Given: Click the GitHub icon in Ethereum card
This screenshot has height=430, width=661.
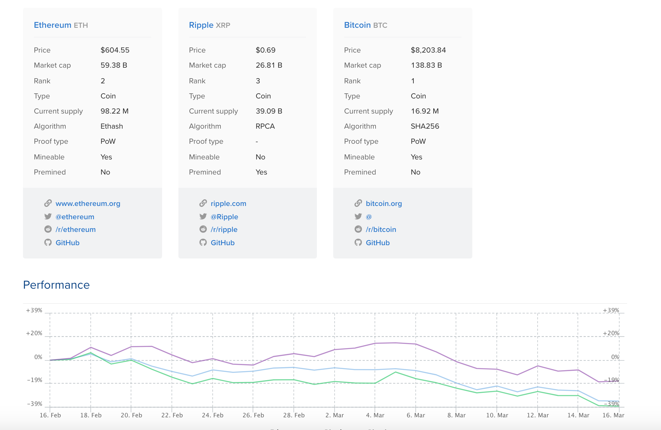Looking at the screenshot, I should [48, 242].
